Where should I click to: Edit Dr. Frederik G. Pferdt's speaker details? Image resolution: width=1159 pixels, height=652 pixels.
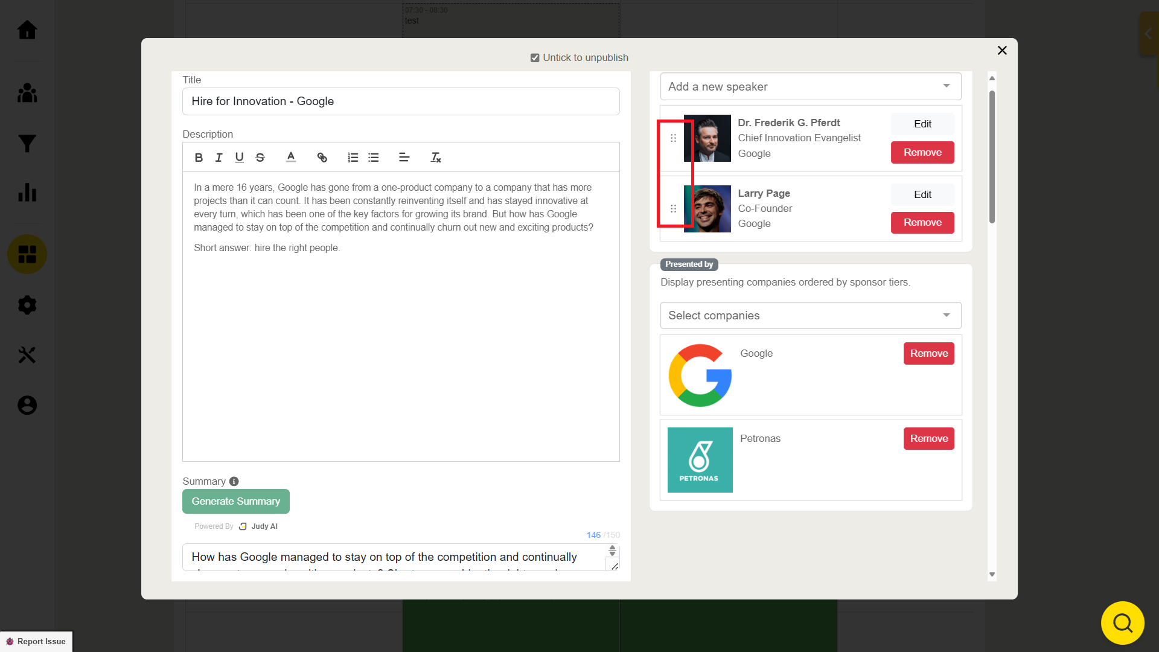922,124
